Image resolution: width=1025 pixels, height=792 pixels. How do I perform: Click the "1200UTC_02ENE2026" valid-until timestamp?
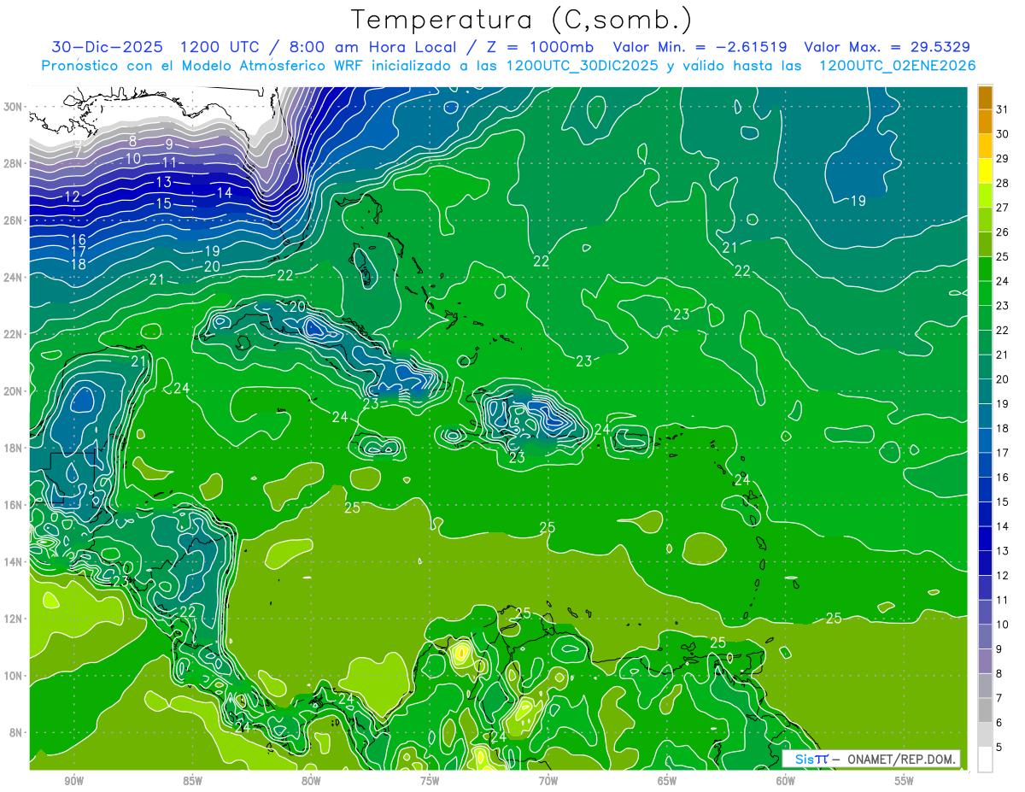(x=897, y=66)
